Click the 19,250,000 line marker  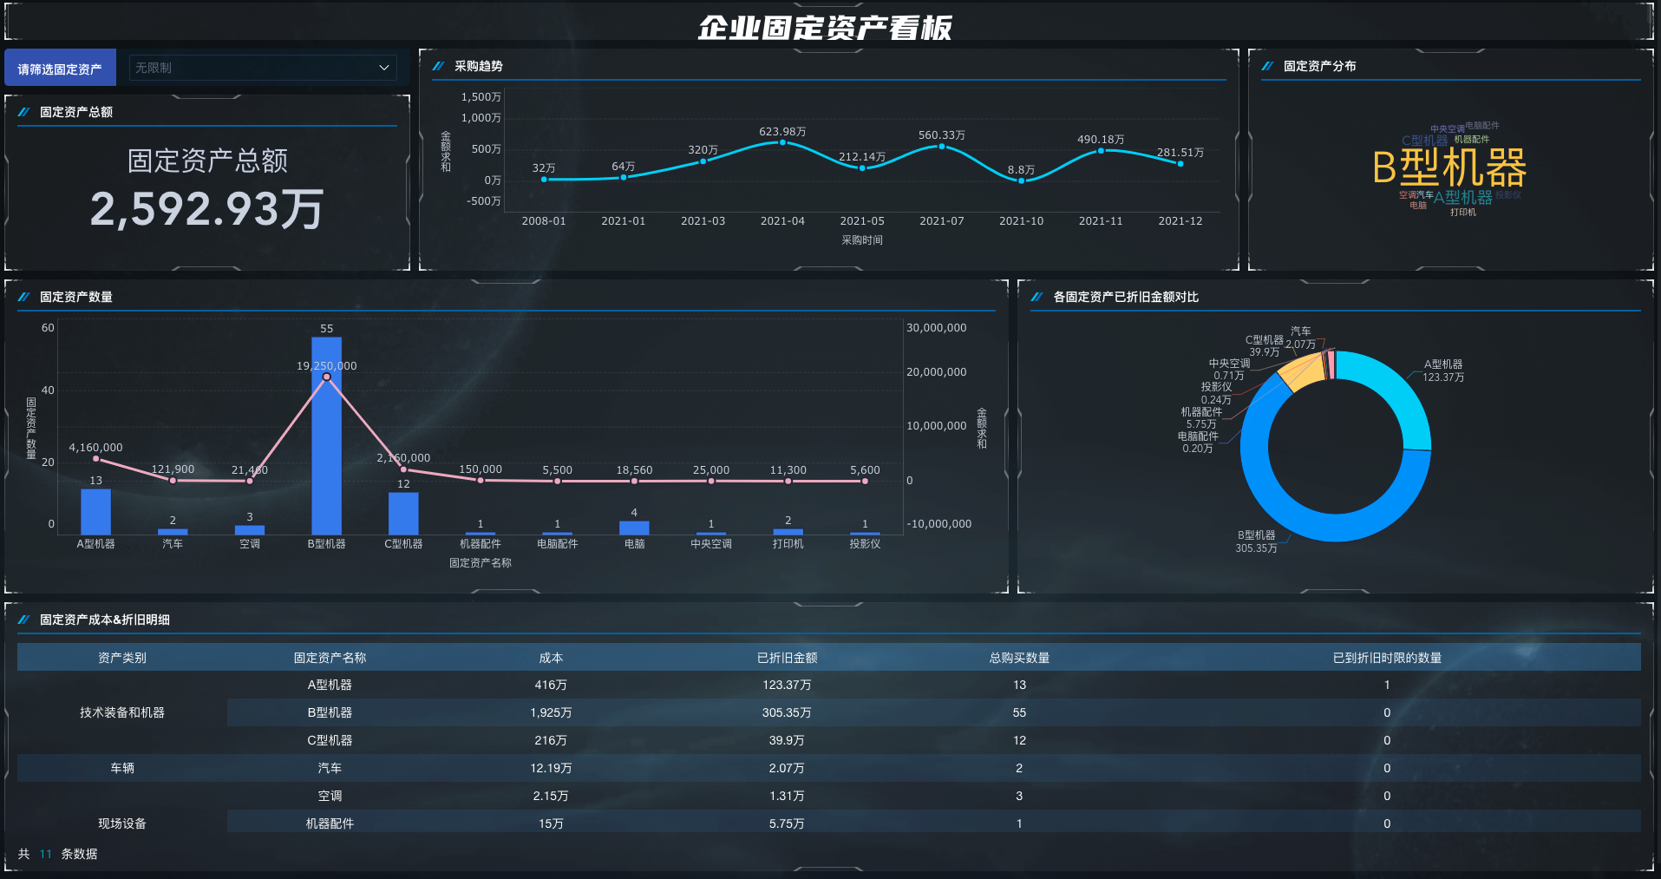326,377
